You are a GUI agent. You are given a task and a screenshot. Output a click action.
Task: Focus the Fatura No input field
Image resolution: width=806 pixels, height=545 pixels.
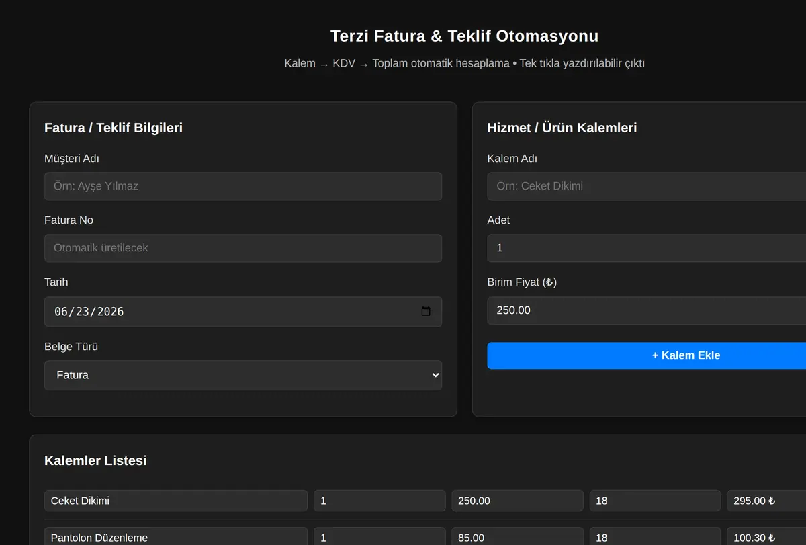(x=243, y=248)
